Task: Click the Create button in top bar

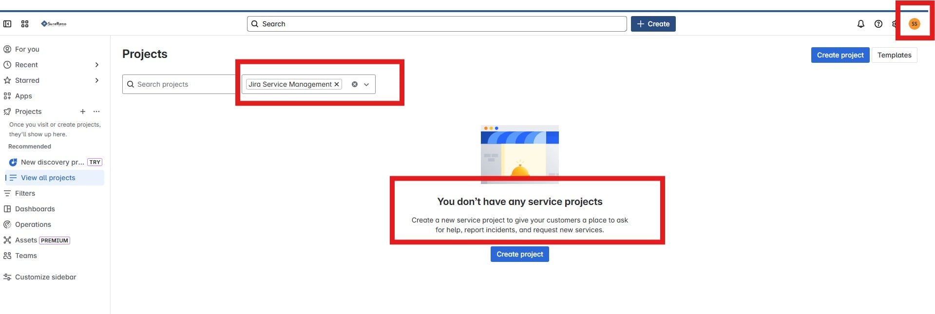Action: (653, 24)
